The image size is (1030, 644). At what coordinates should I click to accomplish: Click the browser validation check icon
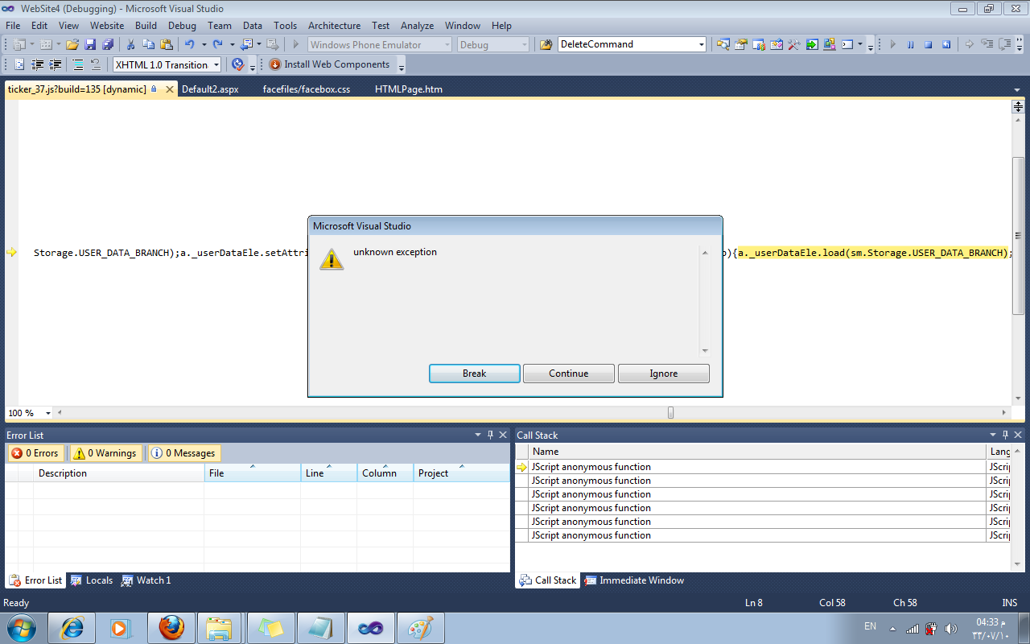[237, 64]
